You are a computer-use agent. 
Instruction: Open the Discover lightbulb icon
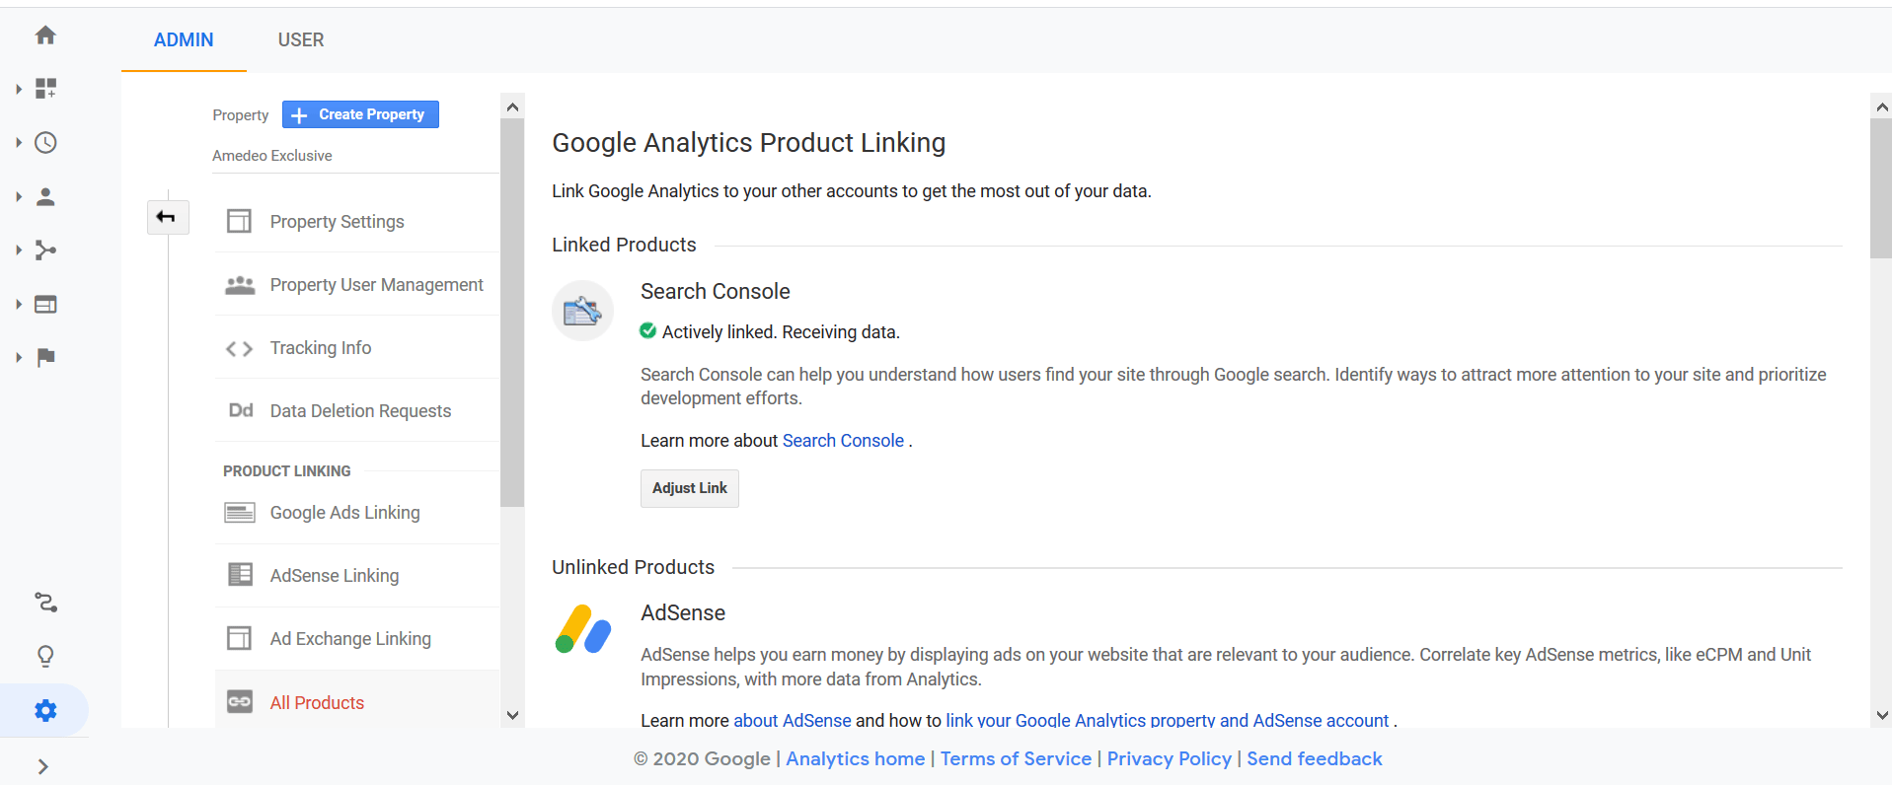45,656
